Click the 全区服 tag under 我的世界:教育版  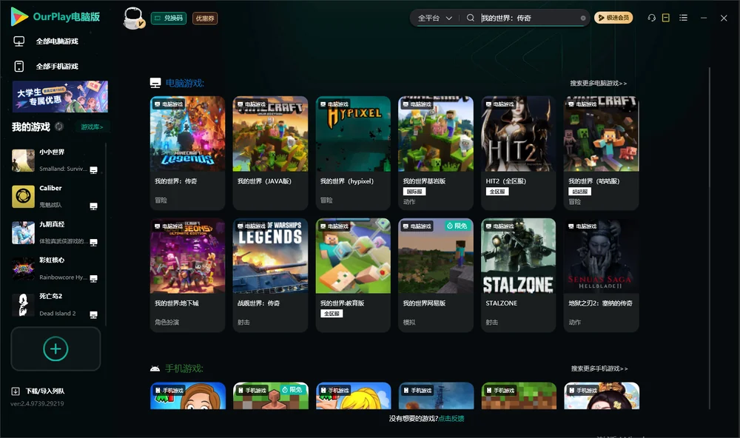click(x=332, y=314)
